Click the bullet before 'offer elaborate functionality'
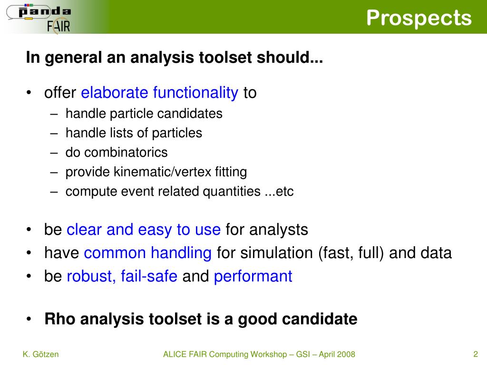487x365 pixels. 29,93
